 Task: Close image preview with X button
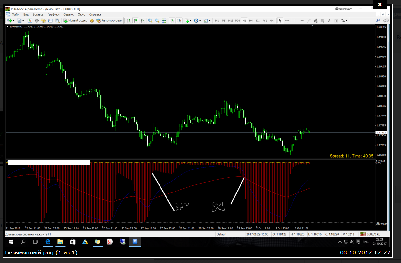[x=380, y=4]
